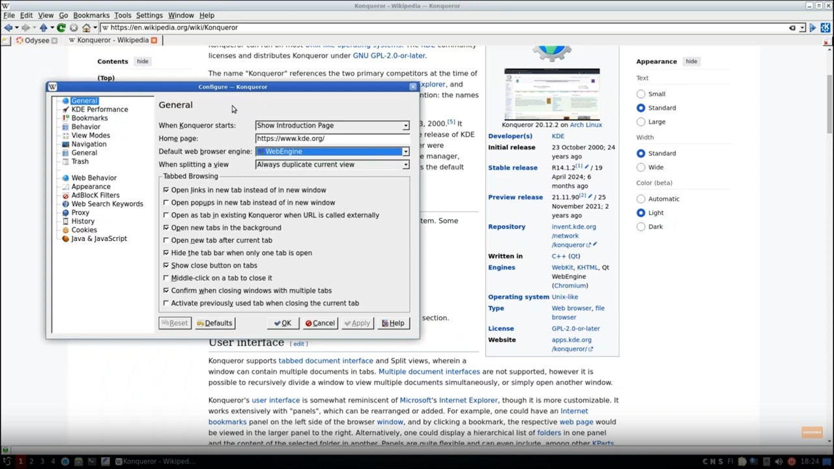Select Behavior in configuration list
Screen dimensions: 834x469
pos(85,126)
